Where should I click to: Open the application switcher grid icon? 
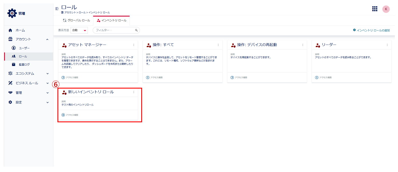coord(375,9)
